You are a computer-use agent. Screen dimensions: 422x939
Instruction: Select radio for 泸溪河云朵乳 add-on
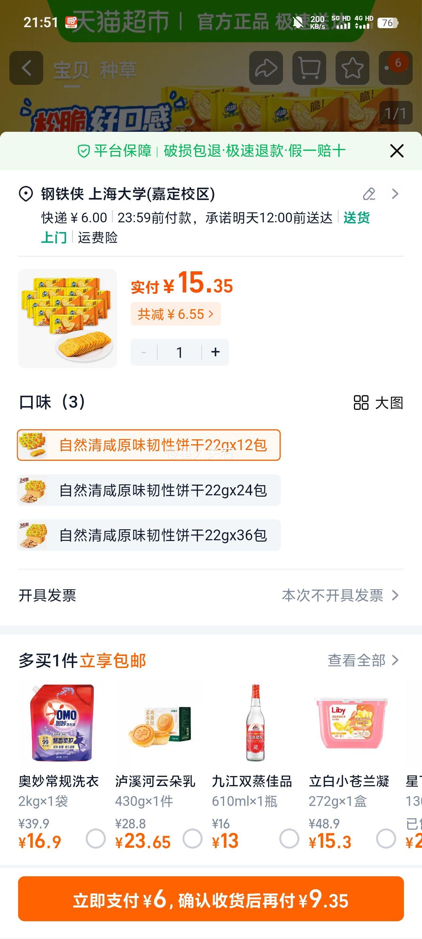click(x=192, y=838)
